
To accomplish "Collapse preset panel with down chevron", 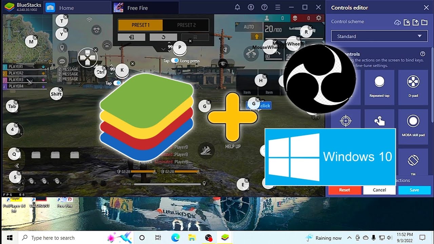I will pos(163,49).
